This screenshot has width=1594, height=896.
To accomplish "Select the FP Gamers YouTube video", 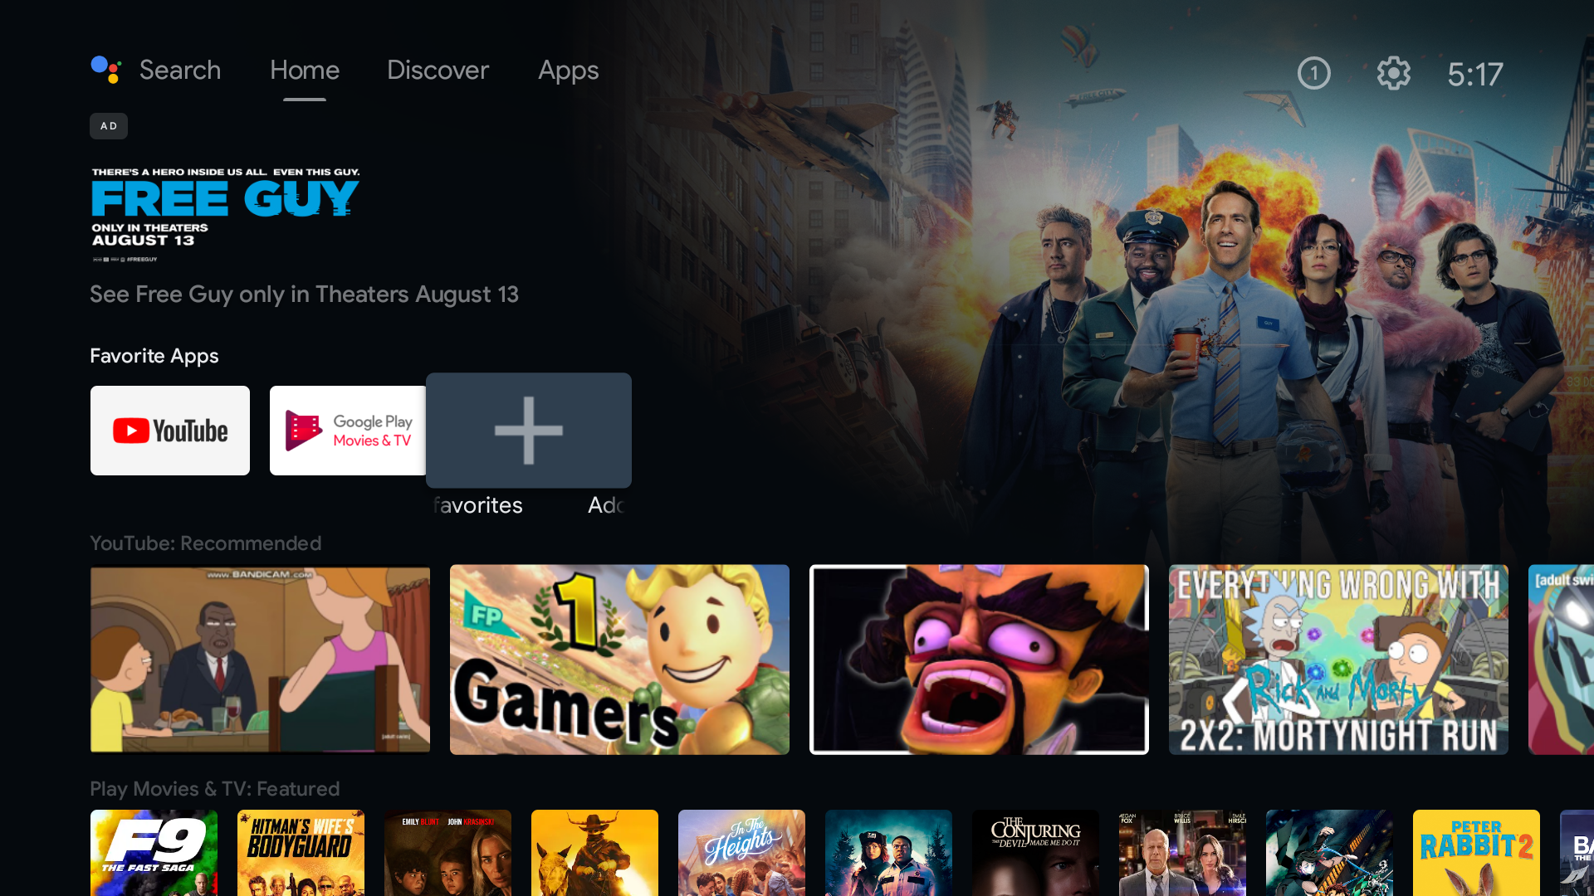I will tap(619, 659).
